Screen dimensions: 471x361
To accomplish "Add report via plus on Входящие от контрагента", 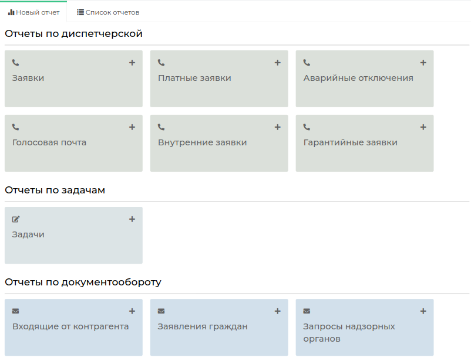I will coord(132,311).
